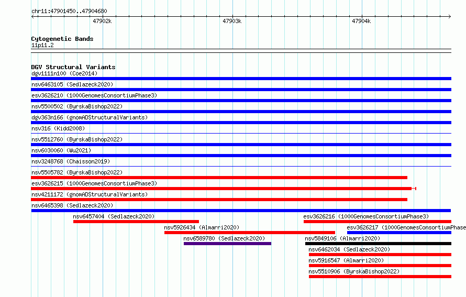The width and height of the screenshot is (466, 297).
Task: Click the thin blue line under nsv3248768
Action: pyautogui.click(x=241, y=166)
